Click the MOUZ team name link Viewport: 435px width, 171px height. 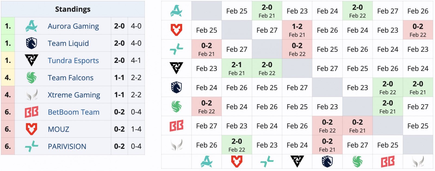pos(58,129)
